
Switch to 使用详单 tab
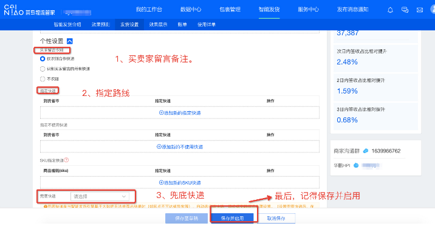tap(207, 25)
